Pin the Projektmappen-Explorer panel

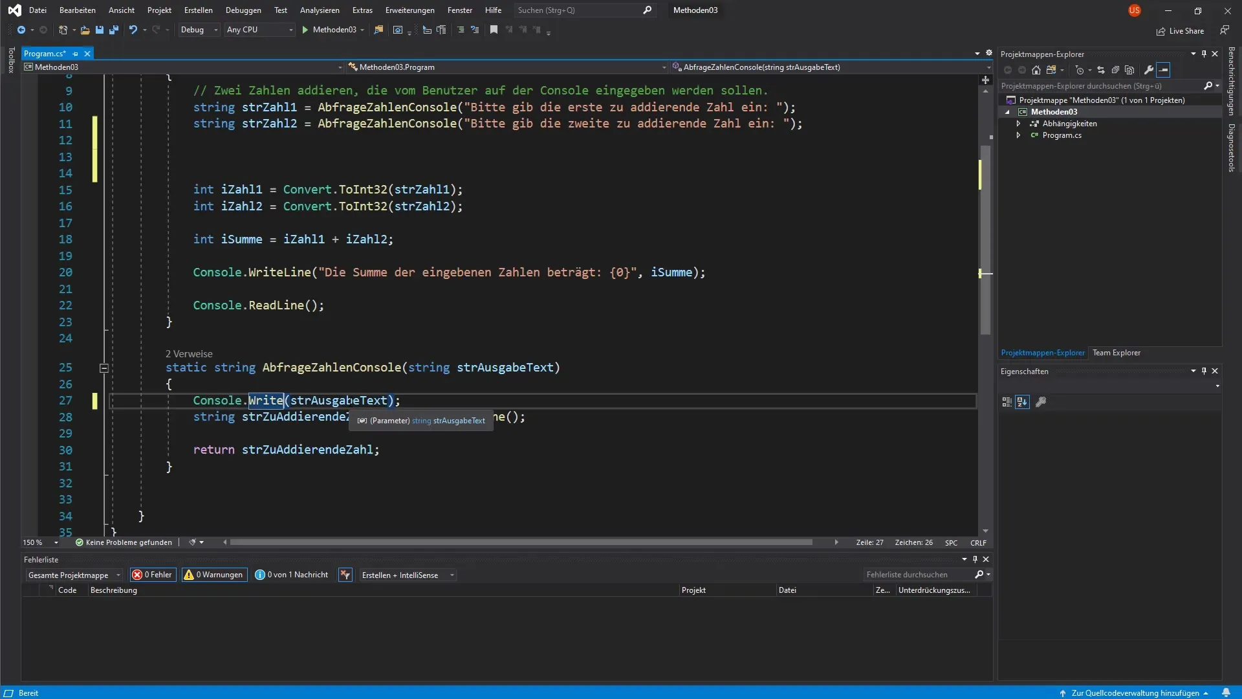point(1204,54)
